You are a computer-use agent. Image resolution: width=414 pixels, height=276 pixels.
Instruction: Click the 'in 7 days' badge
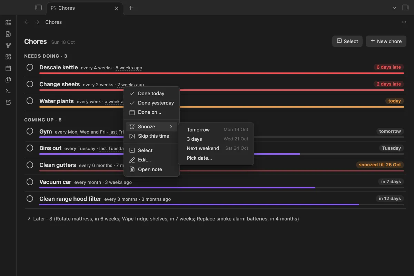391,182
